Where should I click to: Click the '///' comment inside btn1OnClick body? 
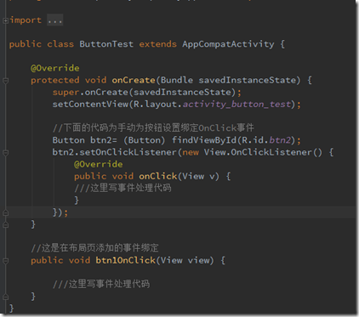[101, 284]
